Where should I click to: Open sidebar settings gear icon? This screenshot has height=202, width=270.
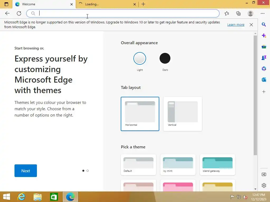[264, 185]
